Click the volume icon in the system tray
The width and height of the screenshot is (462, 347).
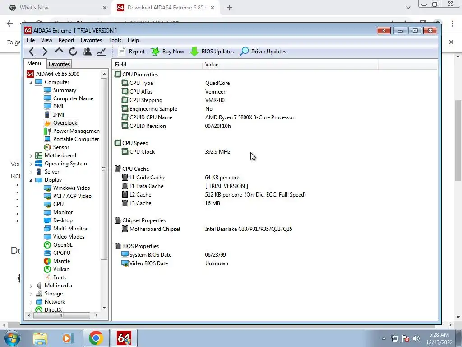pos(416,338)
